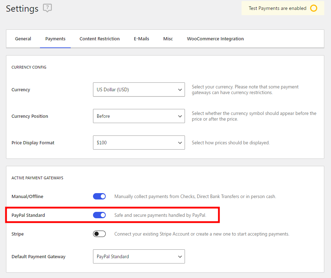
Task: Open the Currency dropdown showing US Dollar
Action: point(139,89)
